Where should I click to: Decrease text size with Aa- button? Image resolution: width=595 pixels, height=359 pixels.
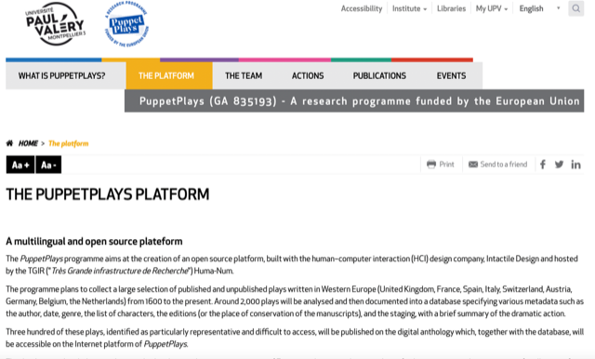point(48,165)
